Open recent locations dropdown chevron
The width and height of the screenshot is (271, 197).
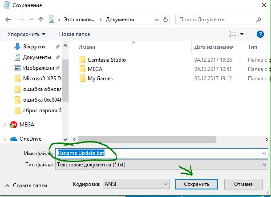click(32, 20)
